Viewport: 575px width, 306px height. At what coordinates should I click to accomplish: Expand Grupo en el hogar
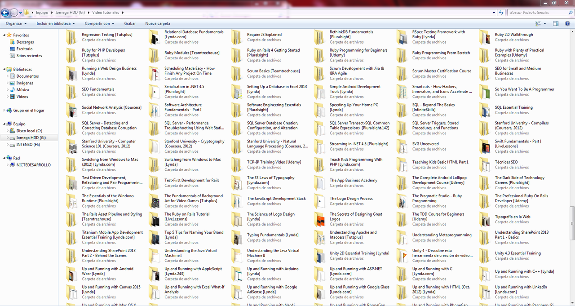click(4, 110)
